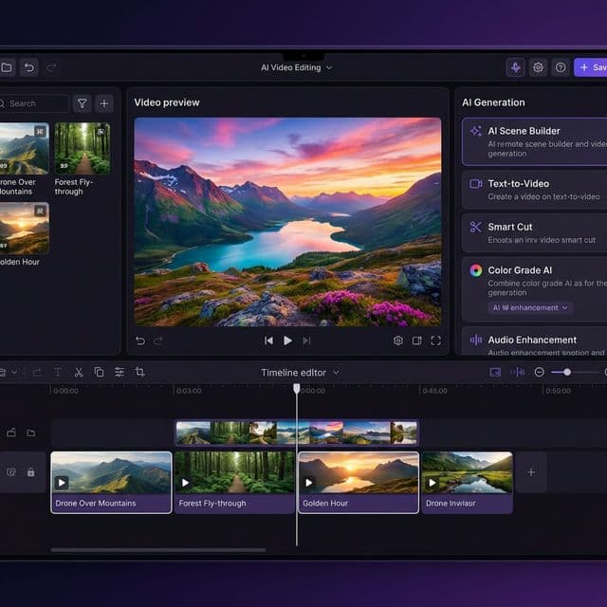Image resolution: width=607 pixels, height=607 pixels.
Task: Choose the Text-to-Video option
Action: tap(533, 189)
